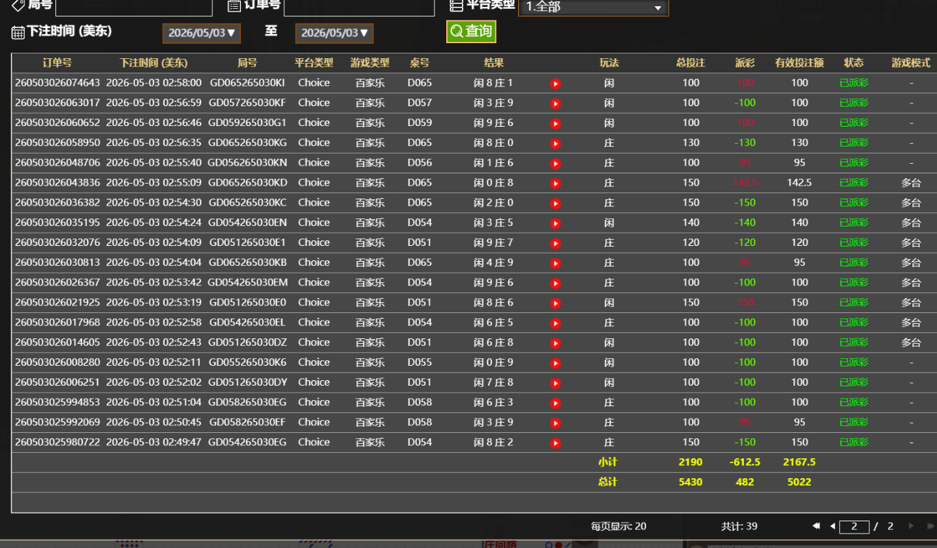Click grand total bet 5430
The width and height of the screenshot is (937, 548).
click(x=691, y=482)
